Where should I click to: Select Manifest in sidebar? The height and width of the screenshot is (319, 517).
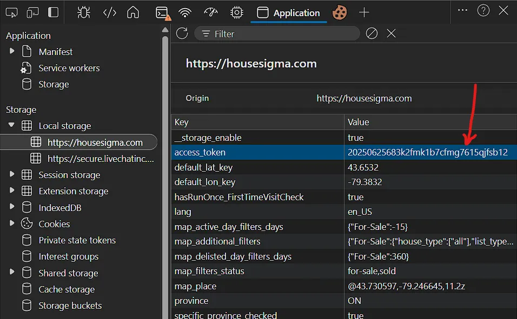[x=55, y=52]
